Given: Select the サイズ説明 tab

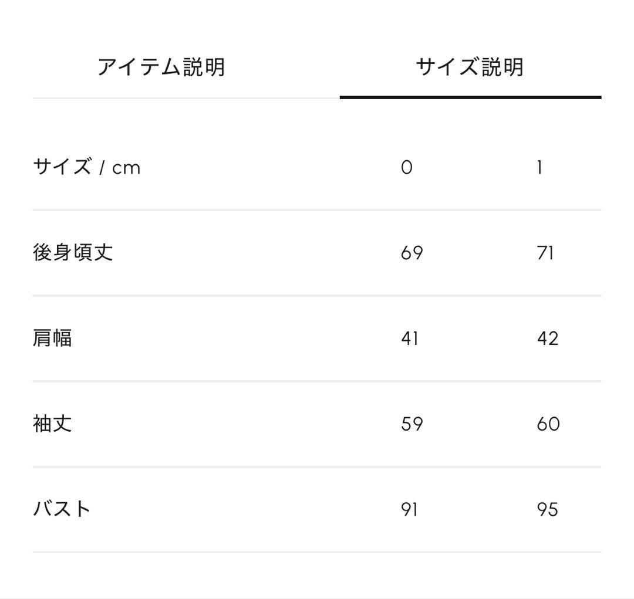Looking at the screenshot, I should click(x=470, y=65).
